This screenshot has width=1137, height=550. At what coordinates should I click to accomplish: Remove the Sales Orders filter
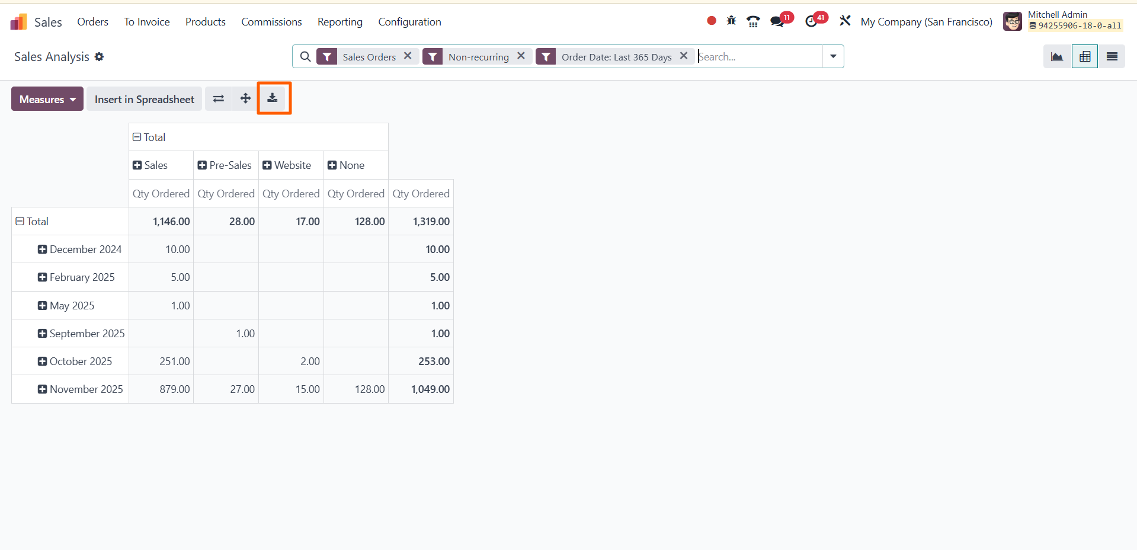point(408,56)
